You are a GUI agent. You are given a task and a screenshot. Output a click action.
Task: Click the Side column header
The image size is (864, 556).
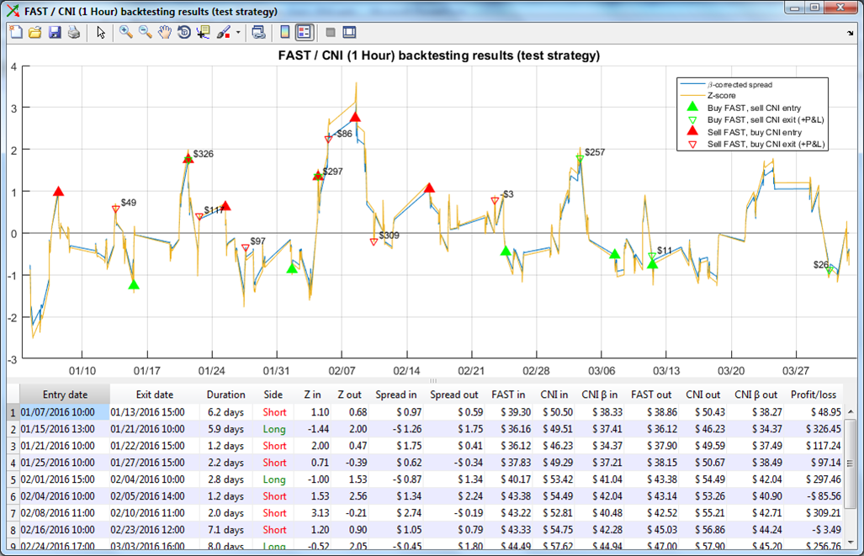pyautogui.click(x=273, y=394)
